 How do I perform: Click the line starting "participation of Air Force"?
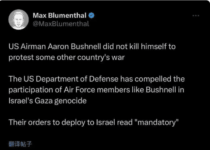pyautogui.click(x=96, y=90)
